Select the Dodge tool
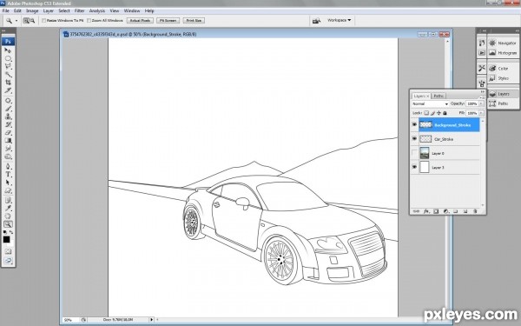 [8, 156]
